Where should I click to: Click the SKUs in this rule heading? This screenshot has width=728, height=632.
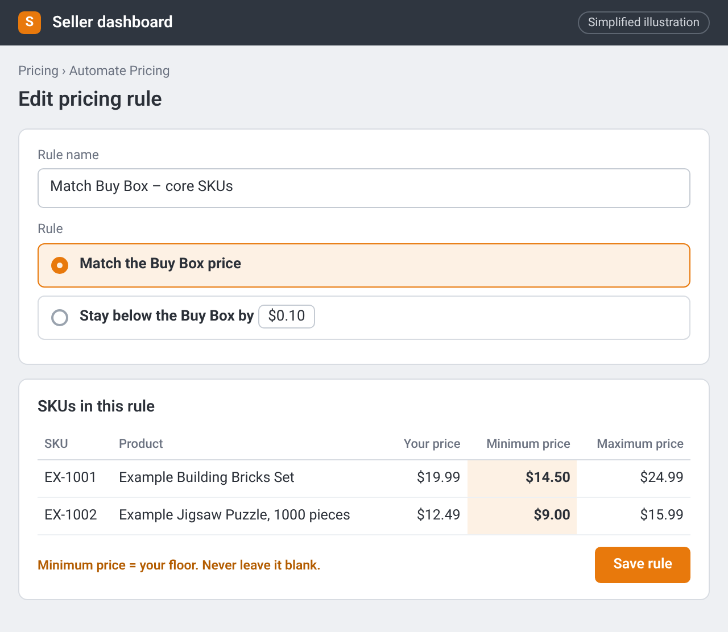point(96,406)
